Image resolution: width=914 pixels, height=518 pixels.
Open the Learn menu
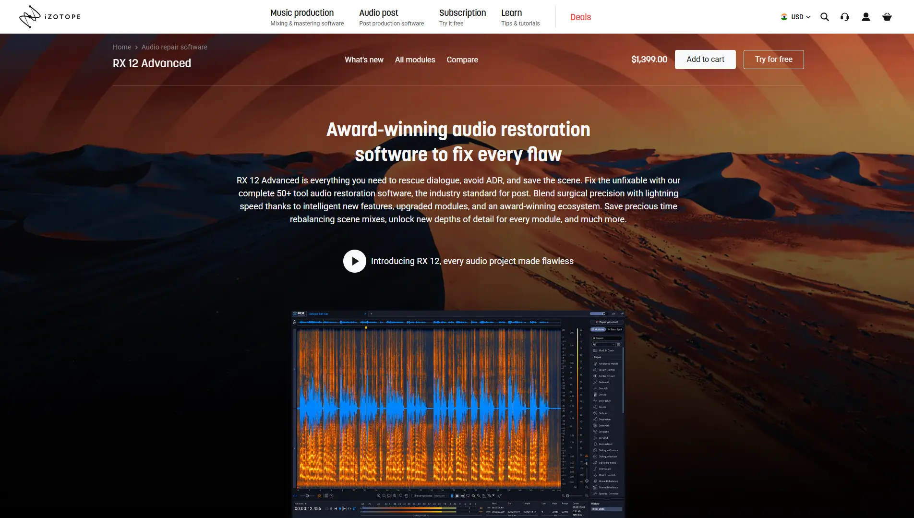pos(520,17)
